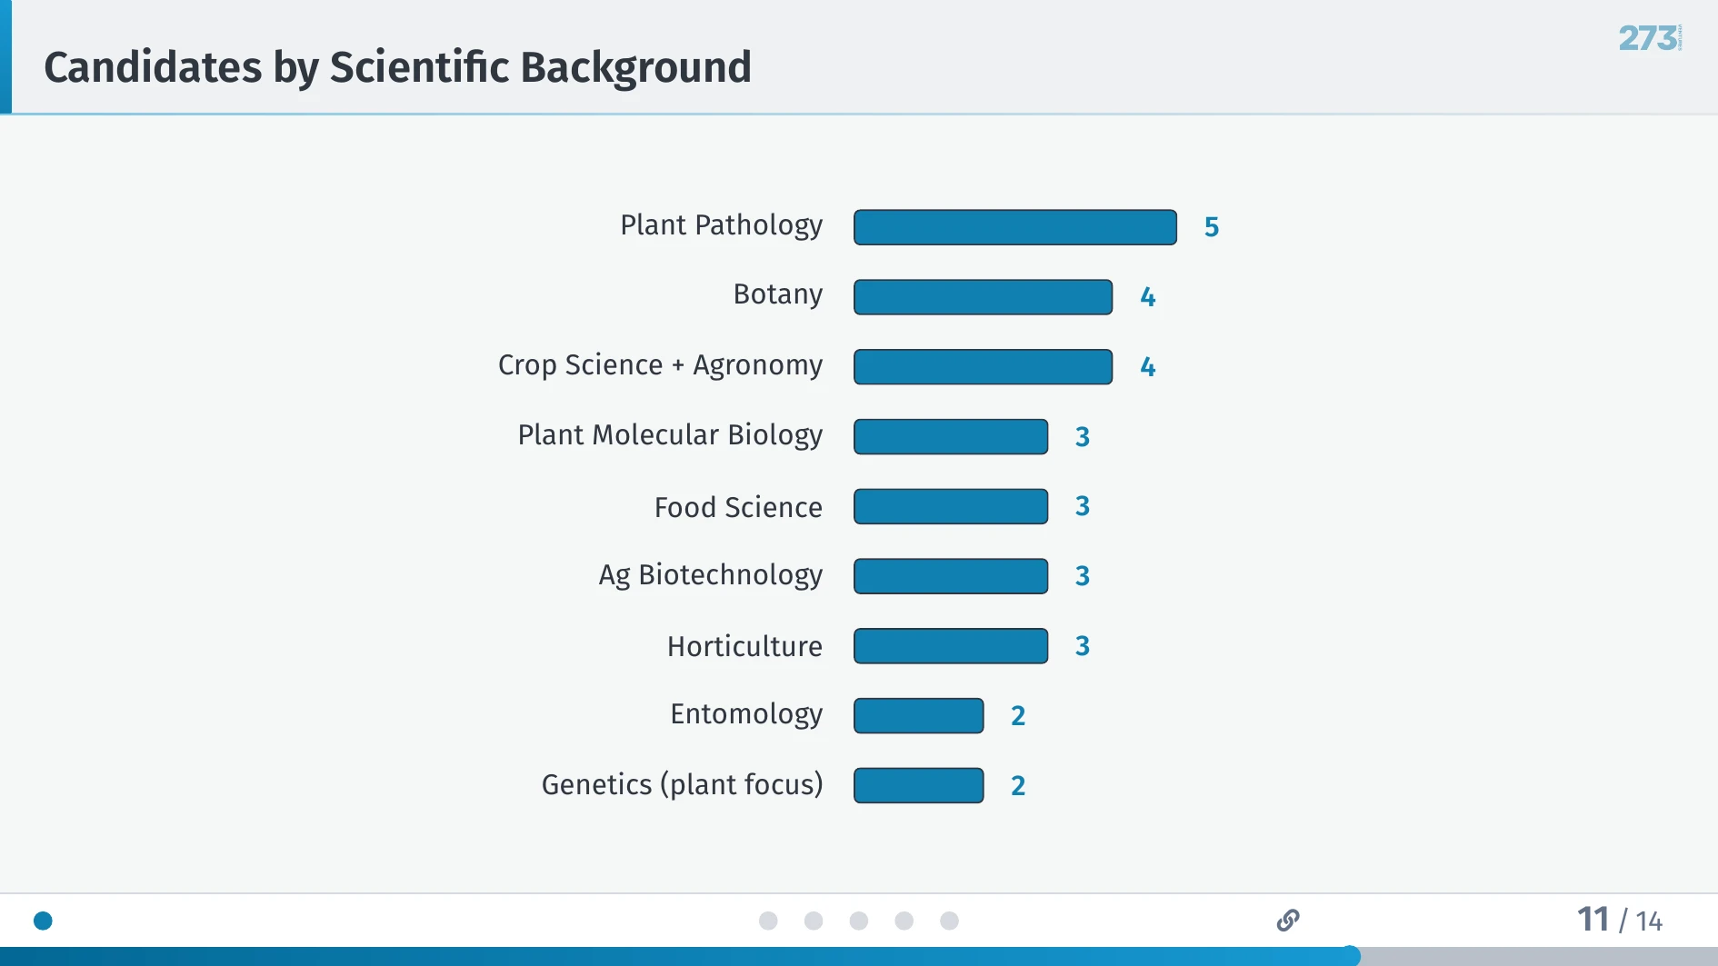
Task: Click the page indicator 11 / 14
Action: click(x=1619, y=921)
